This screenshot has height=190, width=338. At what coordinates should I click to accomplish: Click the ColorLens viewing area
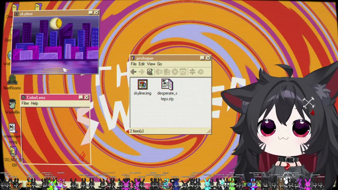(56, 136)
